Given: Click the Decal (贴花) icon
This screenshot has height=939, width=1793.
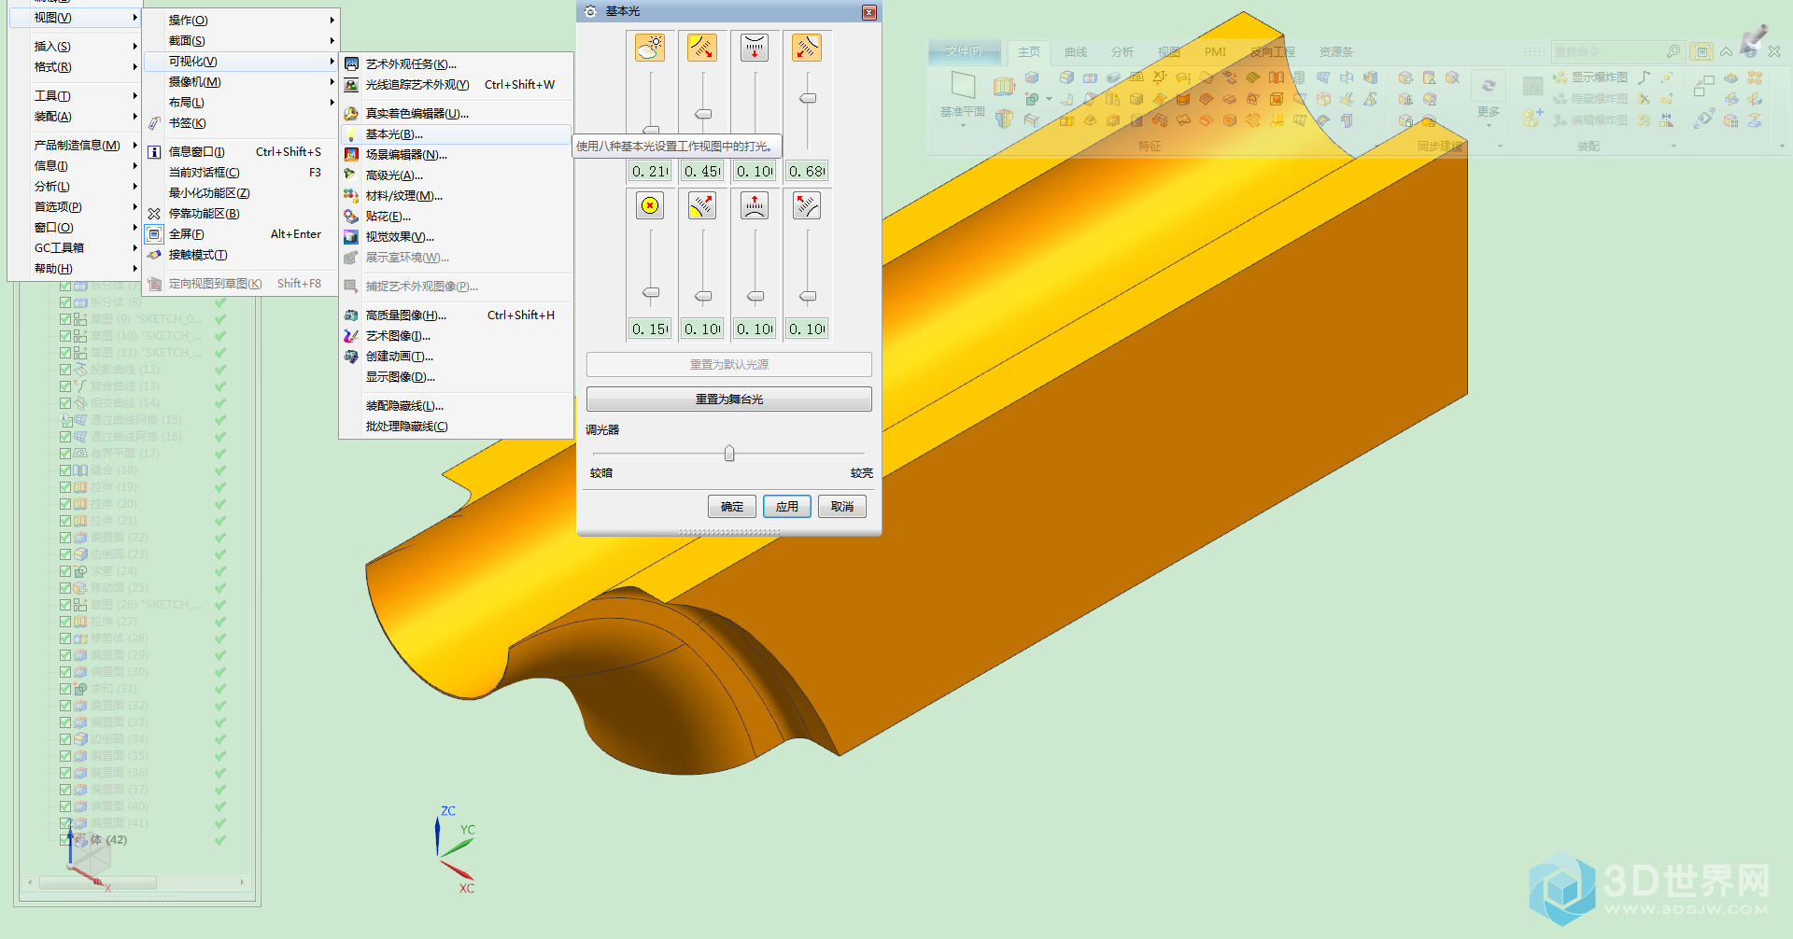Looking at the screenshot, I should [351, 217].
